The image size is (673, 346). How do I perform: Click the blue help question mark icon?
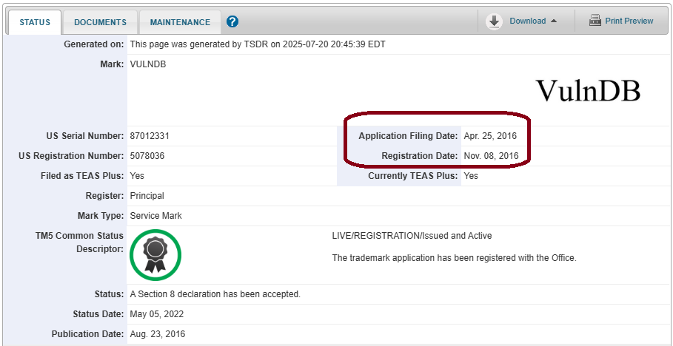click(x=232, y=22)
